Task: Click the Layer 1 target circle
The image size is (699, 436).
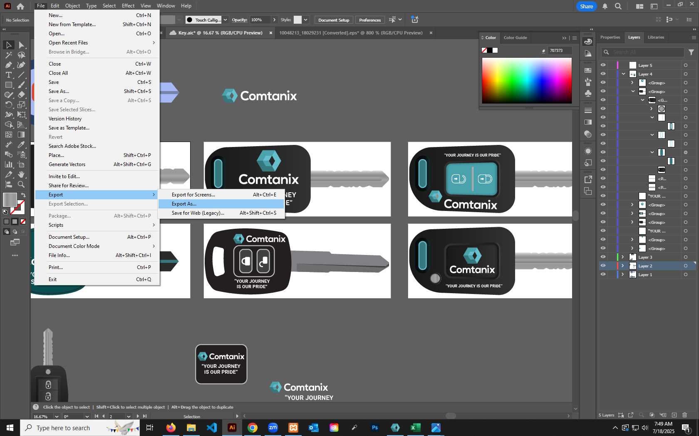Action: 686,274
